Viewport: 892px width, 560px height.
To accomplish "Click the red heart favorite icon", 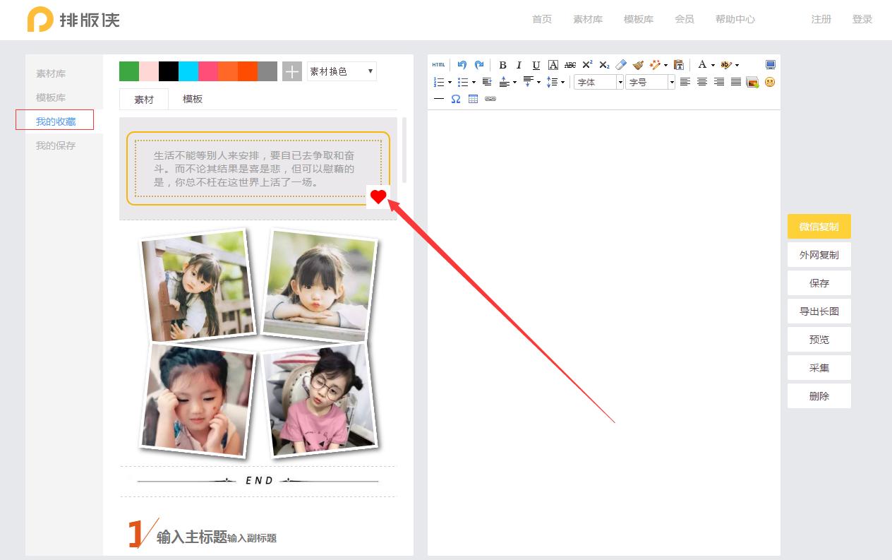I will click(378, 197).
